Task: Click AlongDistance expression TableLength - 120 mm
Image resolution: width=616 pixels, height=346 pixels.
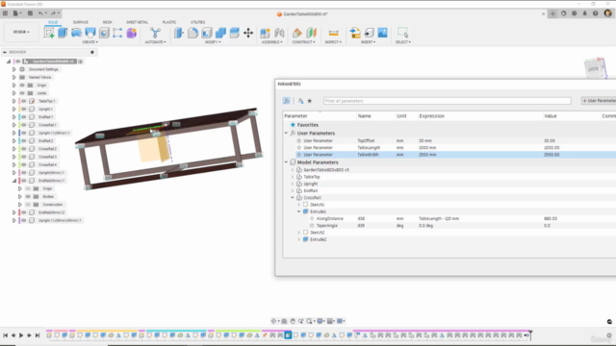Action: [439, 218]
